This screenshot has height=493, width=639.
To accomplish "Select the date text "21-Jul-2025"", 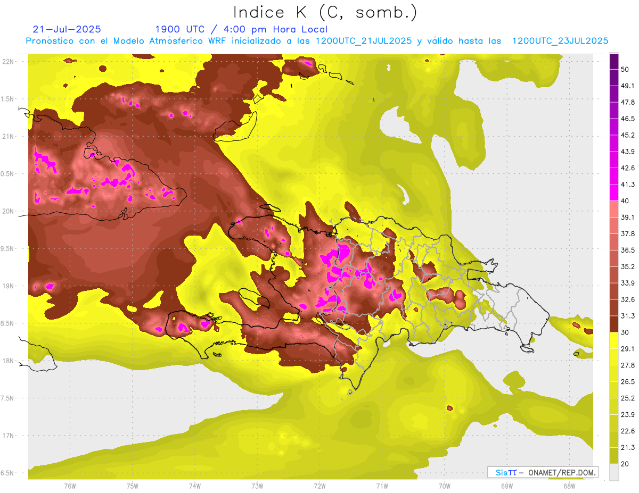I will pyautogui.click(x=67, y=29).
